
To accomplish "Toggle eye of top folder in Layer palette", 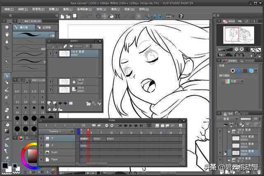I will (220, 131).
